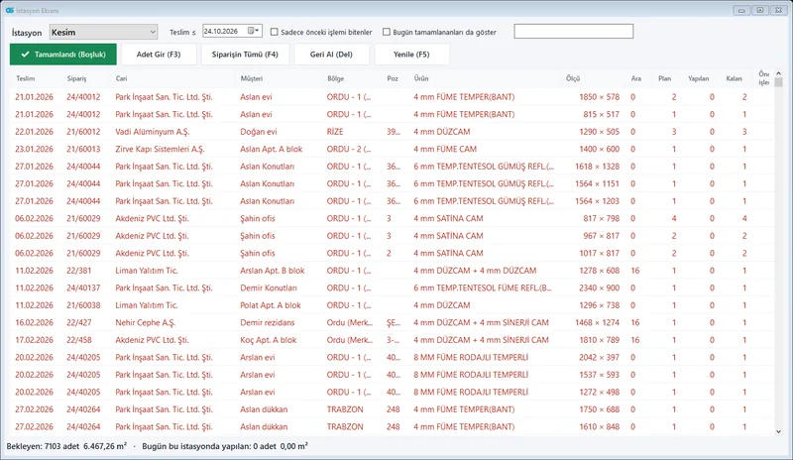The image size is (793, 460).
Task: Select row with size 1564 × 1203
Action: coord(392,201)
